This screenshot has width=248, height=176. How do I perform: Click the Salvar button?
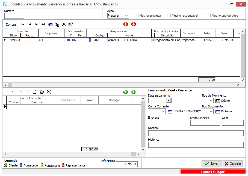click(x=211, y=163)
